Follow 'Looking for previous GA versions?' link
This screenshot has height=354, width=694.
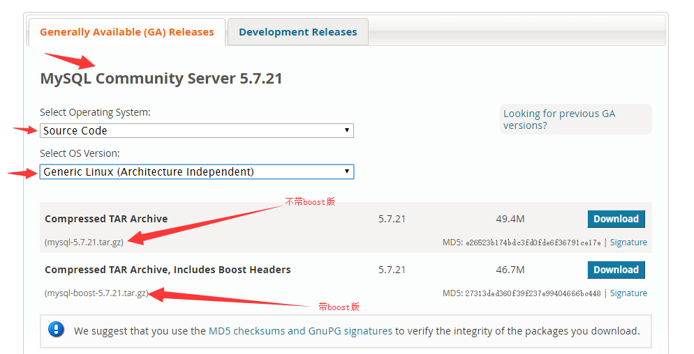point(559,119)
